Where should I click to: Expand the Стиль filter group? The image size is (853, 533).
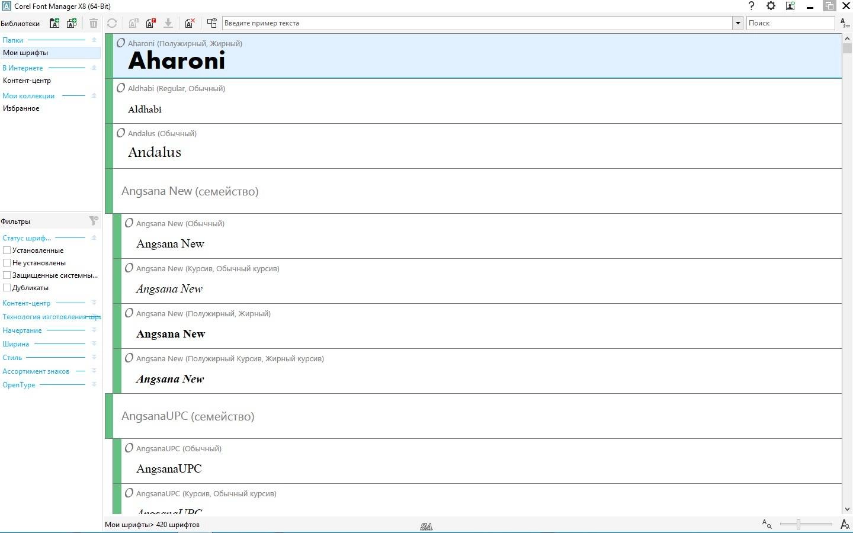(94, 357)
